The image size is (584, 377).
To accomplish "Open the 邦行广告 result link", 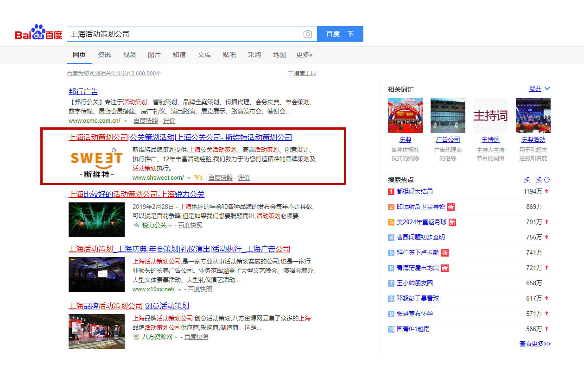I will point(83,91).
